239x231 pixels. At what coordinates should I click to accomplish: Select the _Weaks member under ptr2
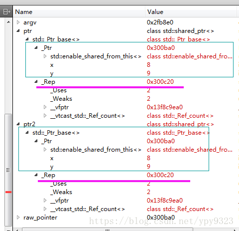61,192
